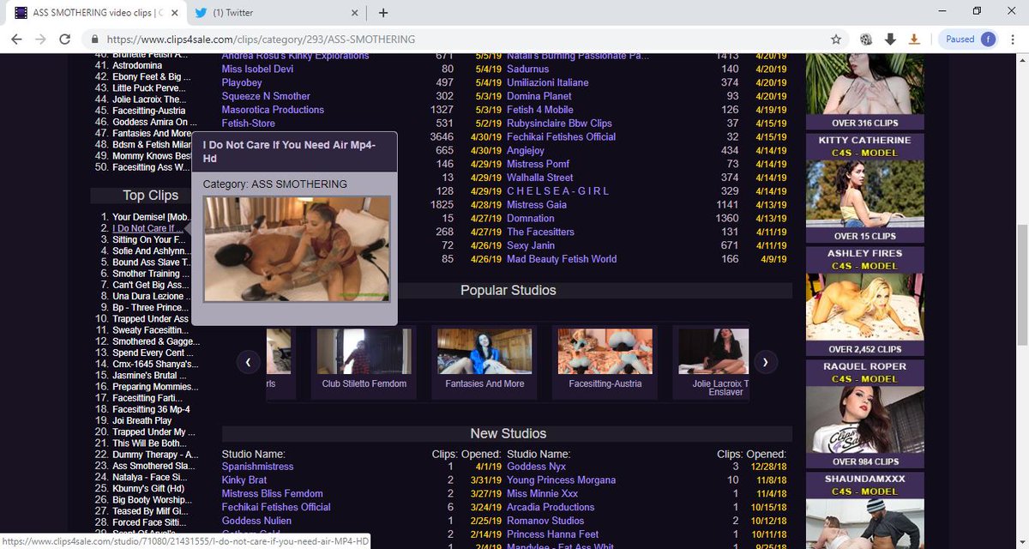Open the Miss Isobel Devi studio link
This screenshot has width=1029, height=549.
pos(258,69)
